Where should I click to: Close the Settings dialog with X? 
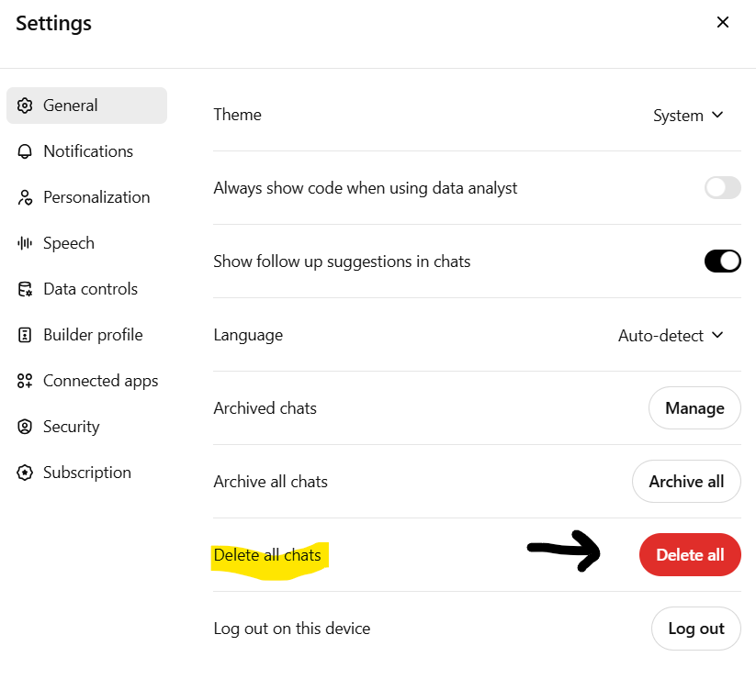coord(723,23)
